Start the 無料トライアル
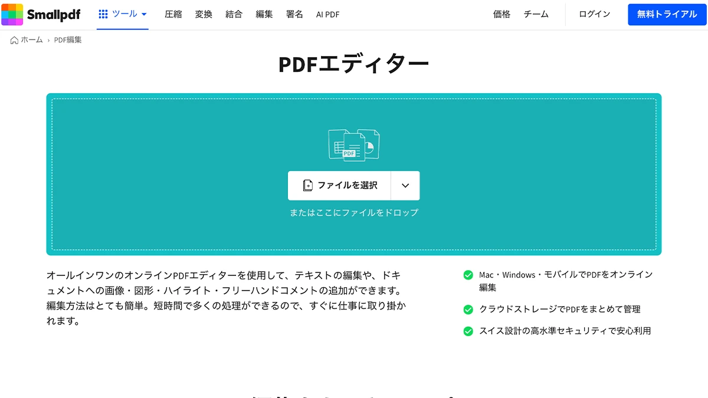708x398 pixels. (x=667, y=14)
